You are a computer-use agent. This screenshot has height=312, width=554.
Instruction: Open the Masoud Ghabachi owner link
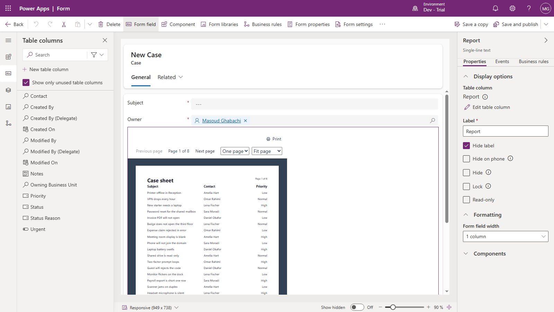[x=222, y=121]
